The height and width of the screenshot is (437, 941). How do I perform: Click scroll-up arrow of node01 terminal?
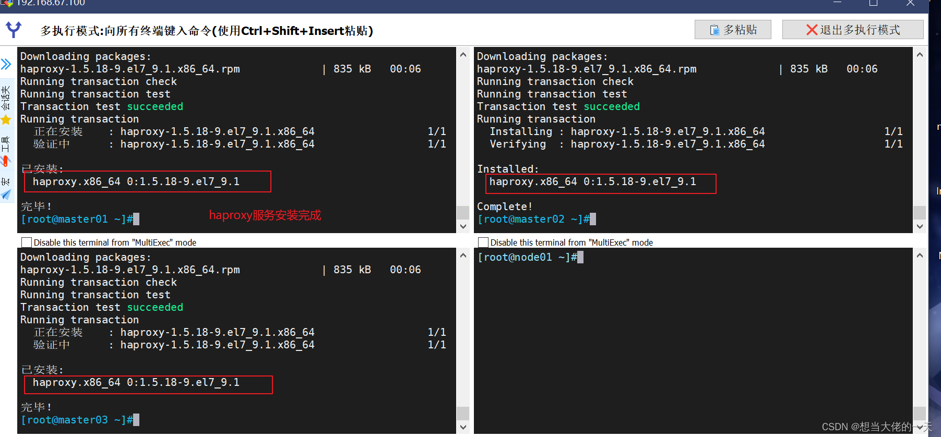920,256
